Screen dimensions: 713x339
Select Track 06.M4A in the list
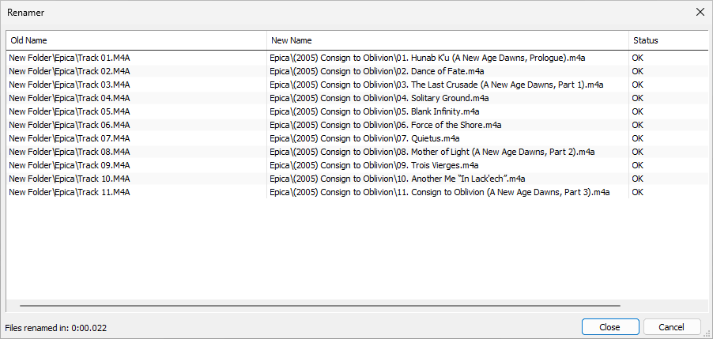coord(70,125)
